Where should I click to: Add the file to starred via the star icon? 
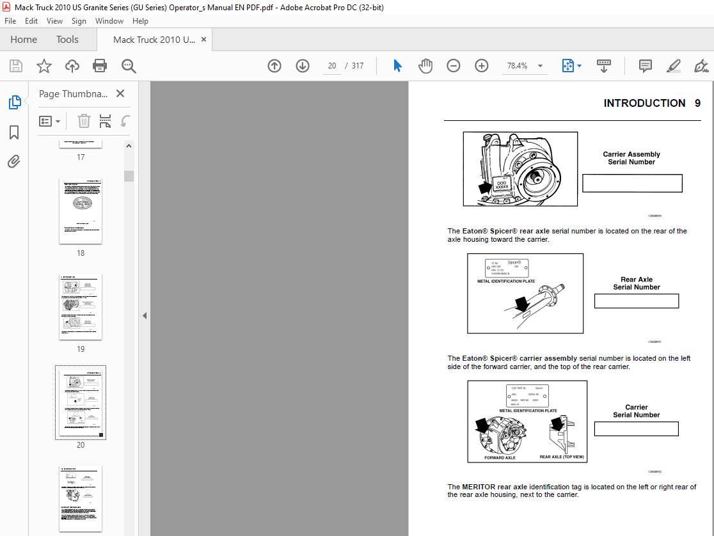click(44, 66)
